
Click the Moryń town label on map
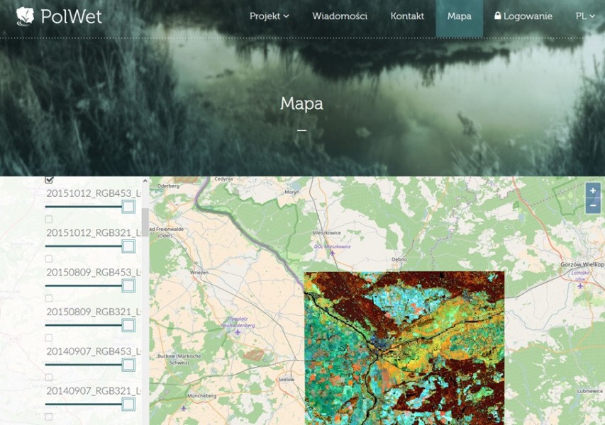pos(292,192)
